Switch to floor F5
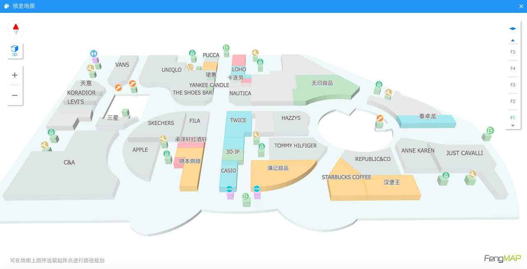 (513, 52)
